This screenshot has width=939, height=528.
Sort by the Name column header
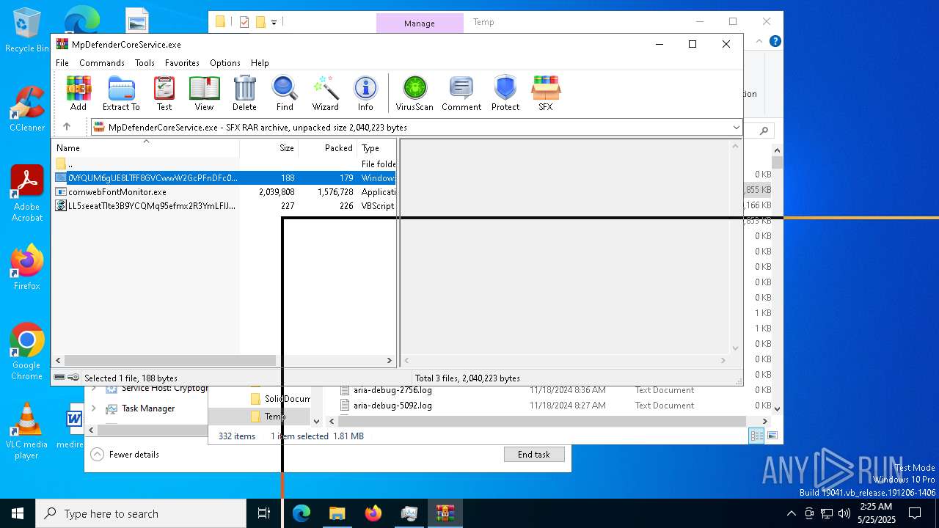(146, 147)
